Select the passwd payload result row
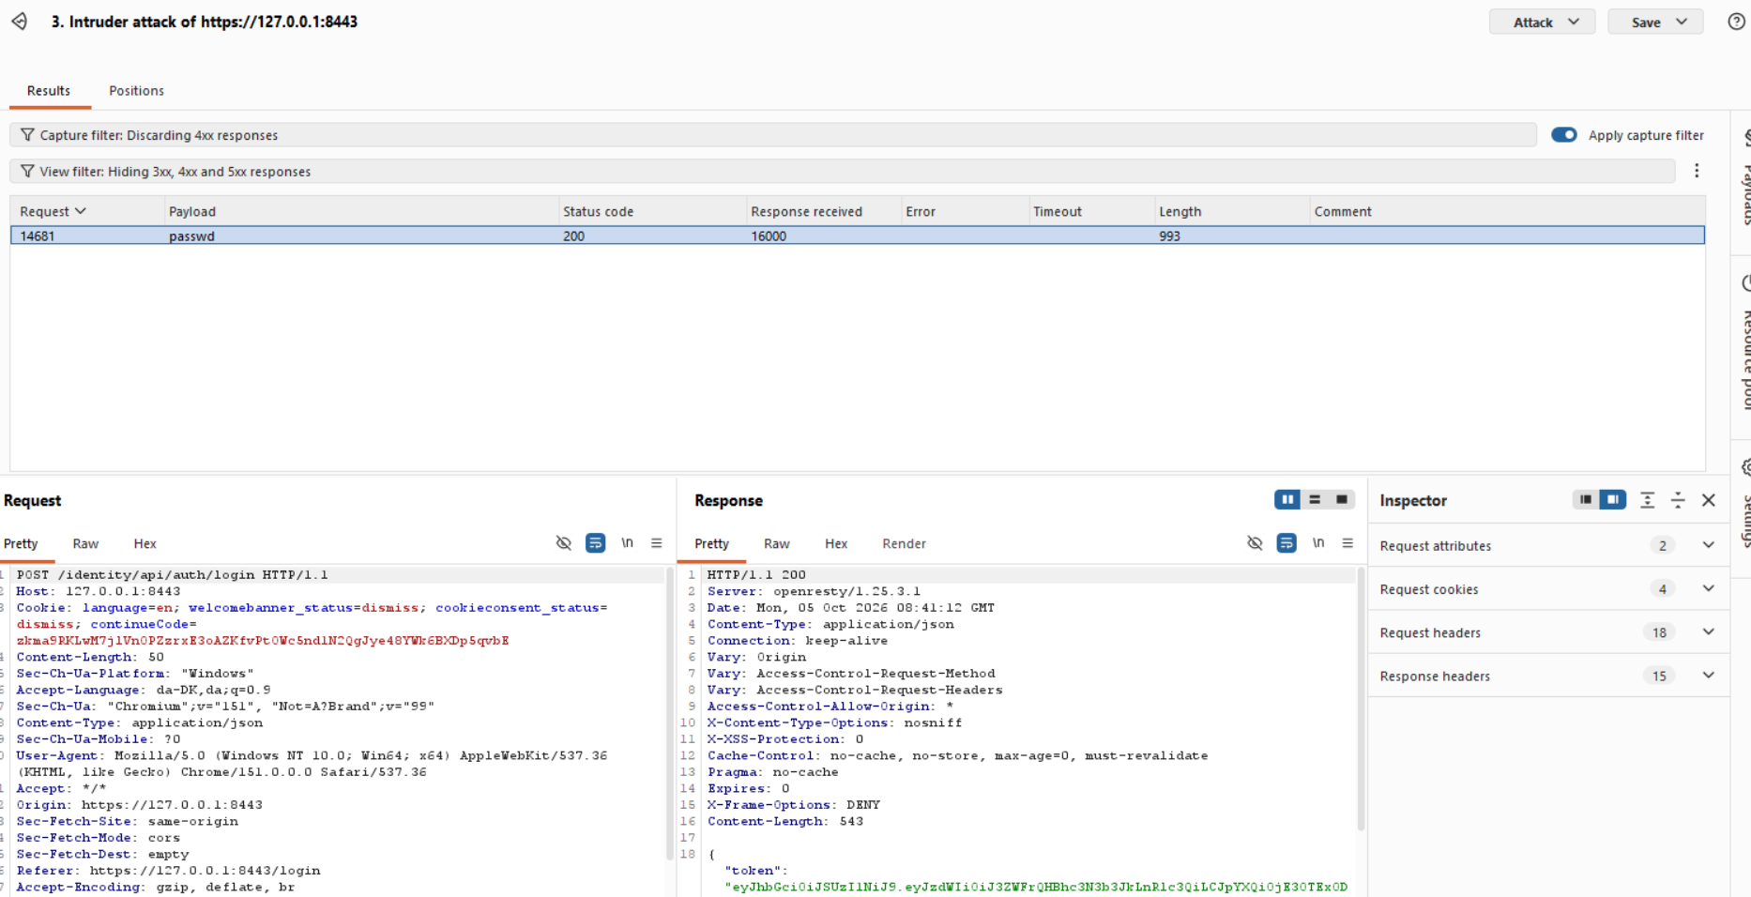This screenshot has height=897, width=1751. pyautogui.click(x=858, y=236)
